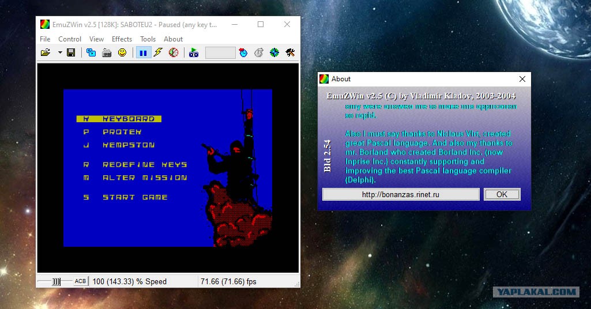Viewport: 591px width, 309px height.
Task: Save snapshot with the floppy disk icon
Action: click(x=71, y=53)
